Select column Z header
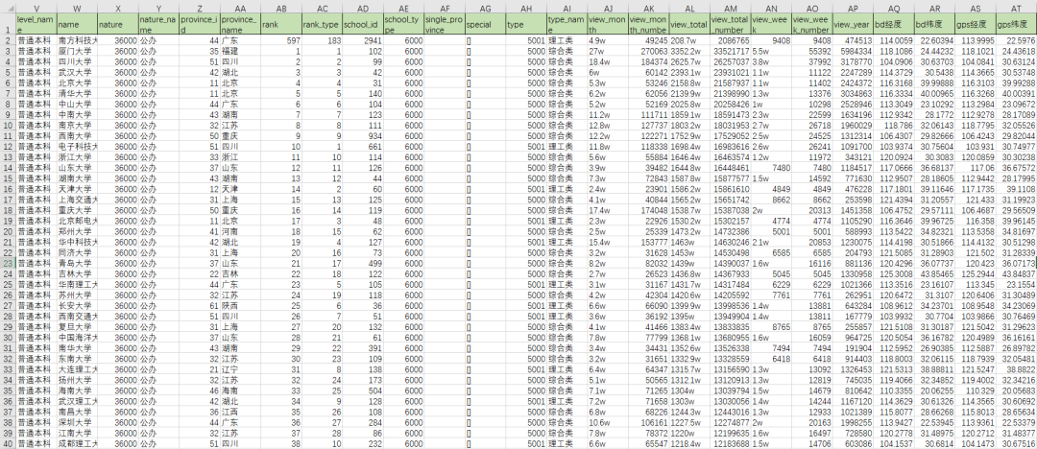Viewport: 1037px width, 449px height. pos(199,7)
